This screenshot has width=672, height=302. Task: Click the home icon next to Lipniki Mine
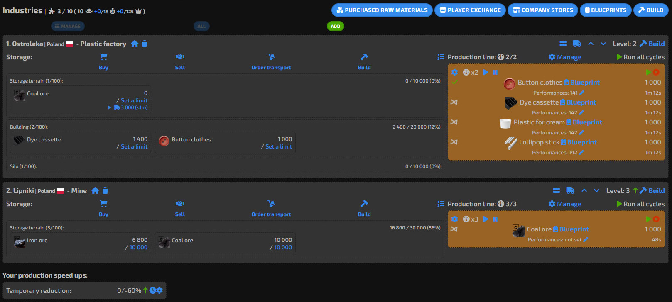[x=95, y=190]
